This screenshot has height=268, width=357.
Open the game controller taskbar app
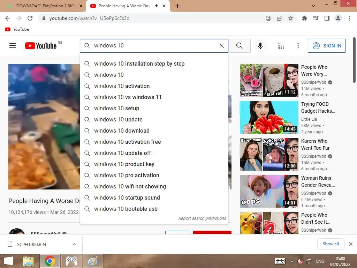[x=71, y=261]
